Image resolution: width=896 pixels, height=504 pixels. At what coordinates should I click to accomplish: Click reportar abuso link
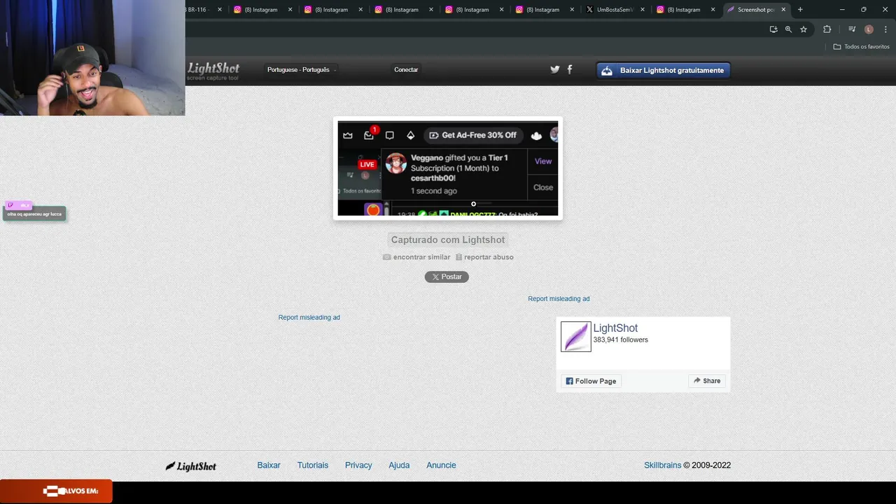(484, 257)
